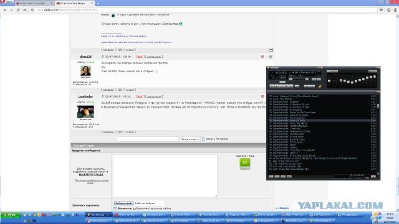
Task: Click the Winamp seek position bar
Action: [x=295, y=82]
